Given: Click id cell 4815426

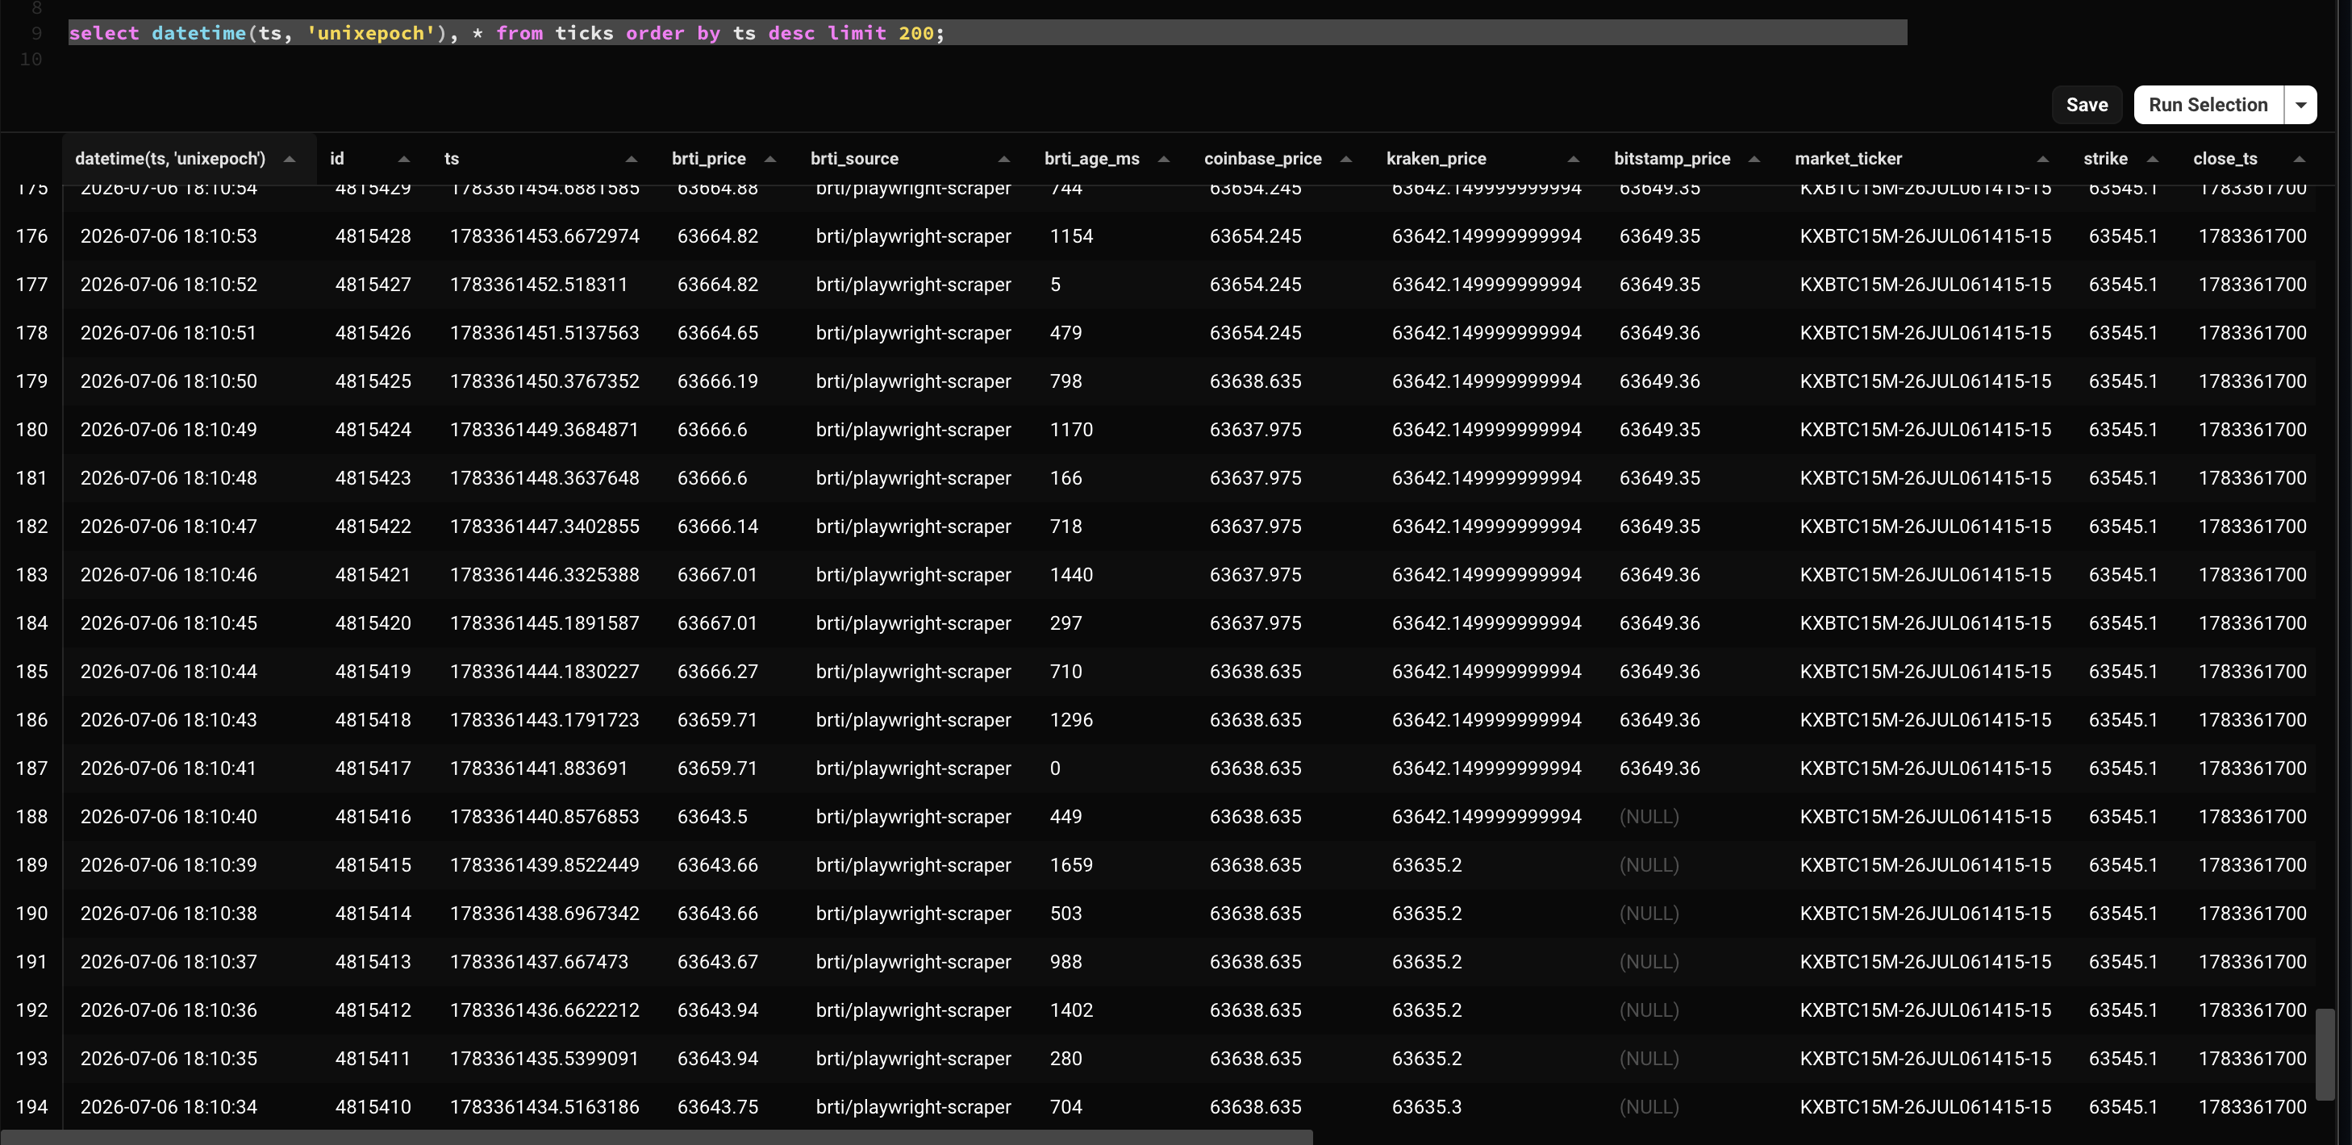Looking at the screenshot, I should click(373, 333).
